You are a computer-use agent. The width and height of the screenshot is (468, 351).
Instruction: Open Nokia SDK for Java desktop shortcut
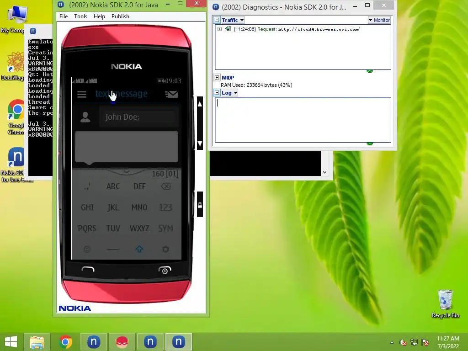click(x=16, y=164)
